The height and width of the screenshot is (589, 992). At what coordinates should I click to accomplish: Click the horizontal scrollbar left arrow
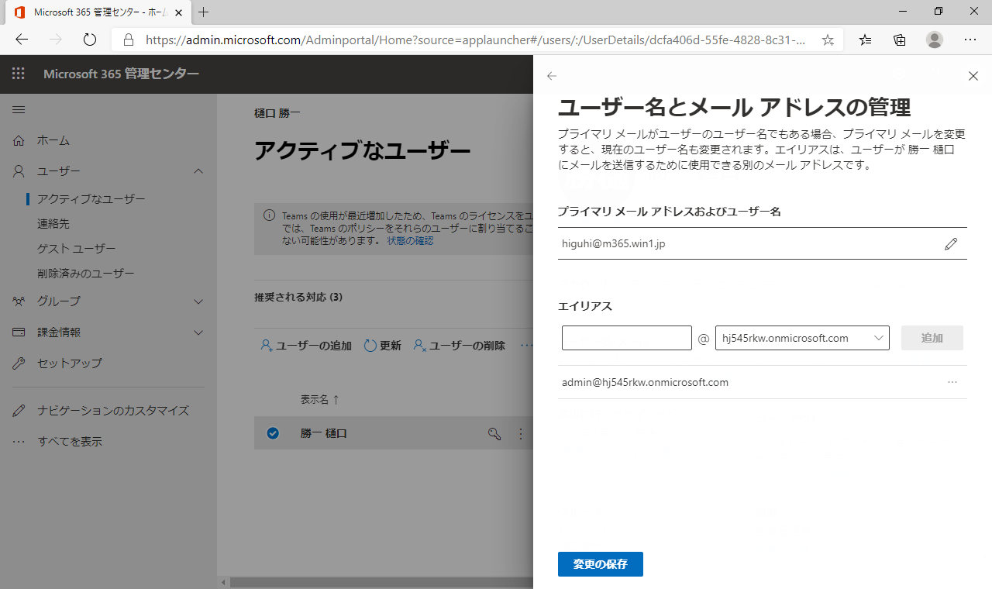(x=224, y=583)
